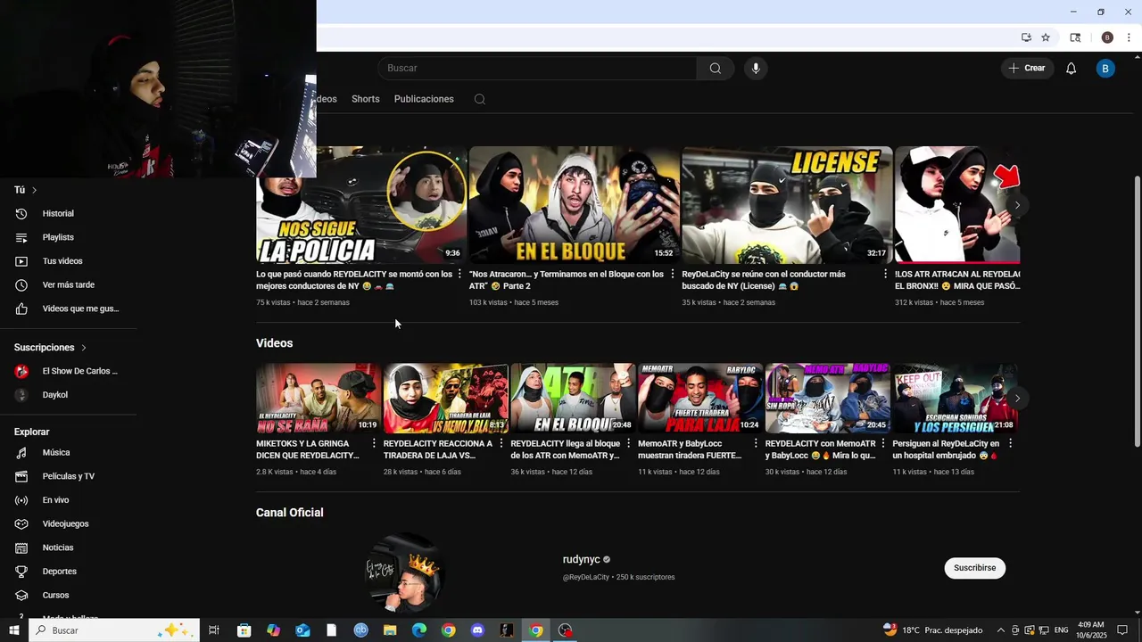Screen dimensions: 1142x642
Task: Open Task View on taskbar
Action: pos(214,630)
